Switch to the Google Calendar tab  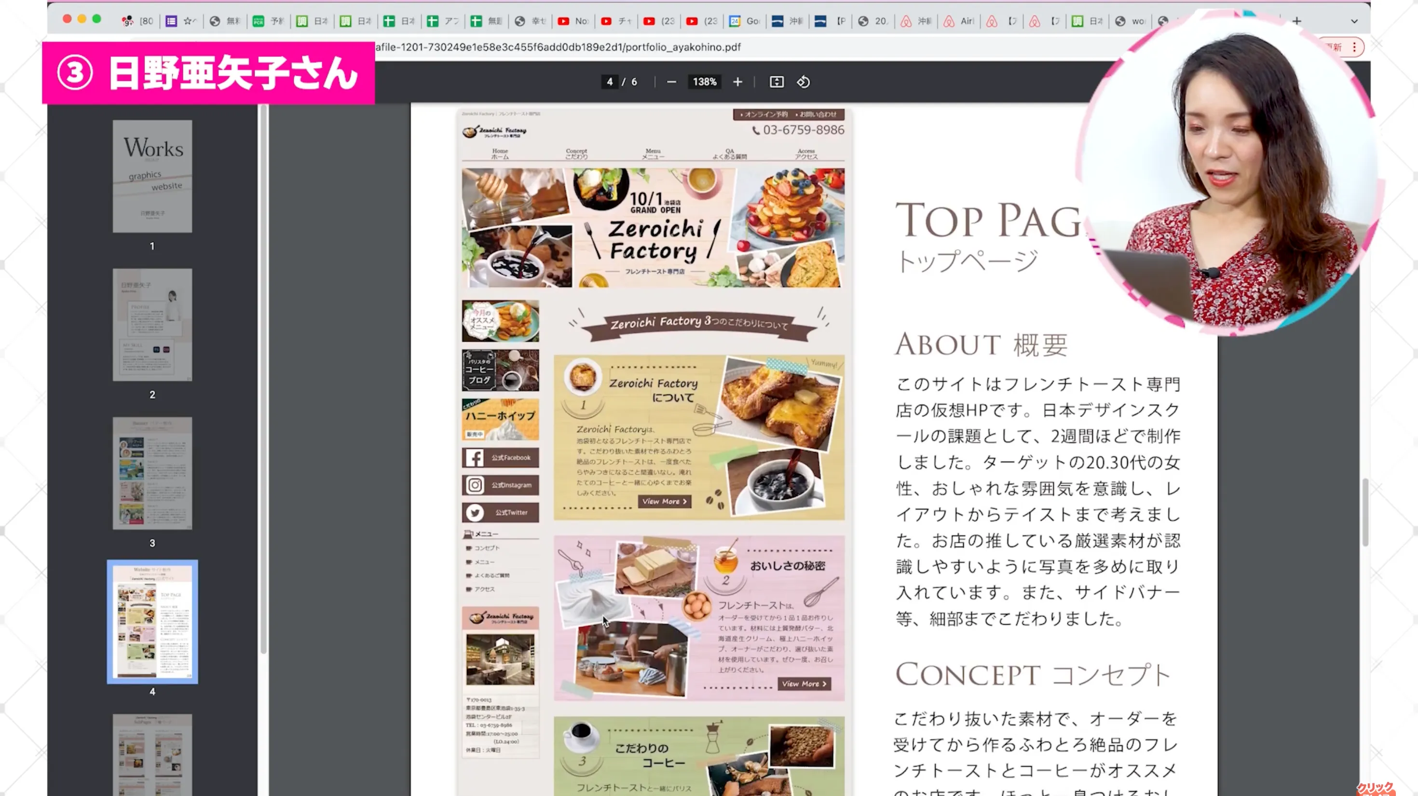[745, 21]
